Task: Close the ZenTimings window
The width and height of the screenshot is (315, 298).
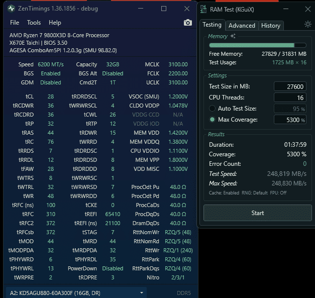Action: tap(187, 9)
